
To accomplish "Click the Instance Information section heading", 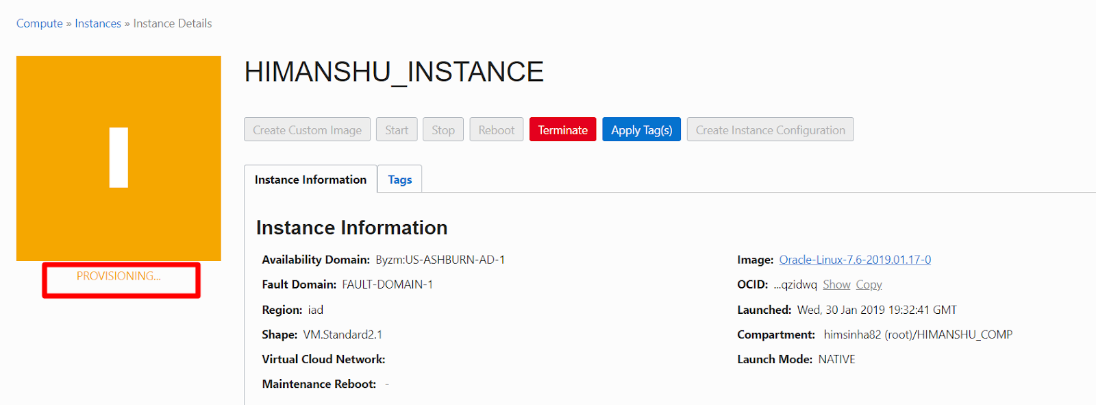I will click(x=351, y=228).
